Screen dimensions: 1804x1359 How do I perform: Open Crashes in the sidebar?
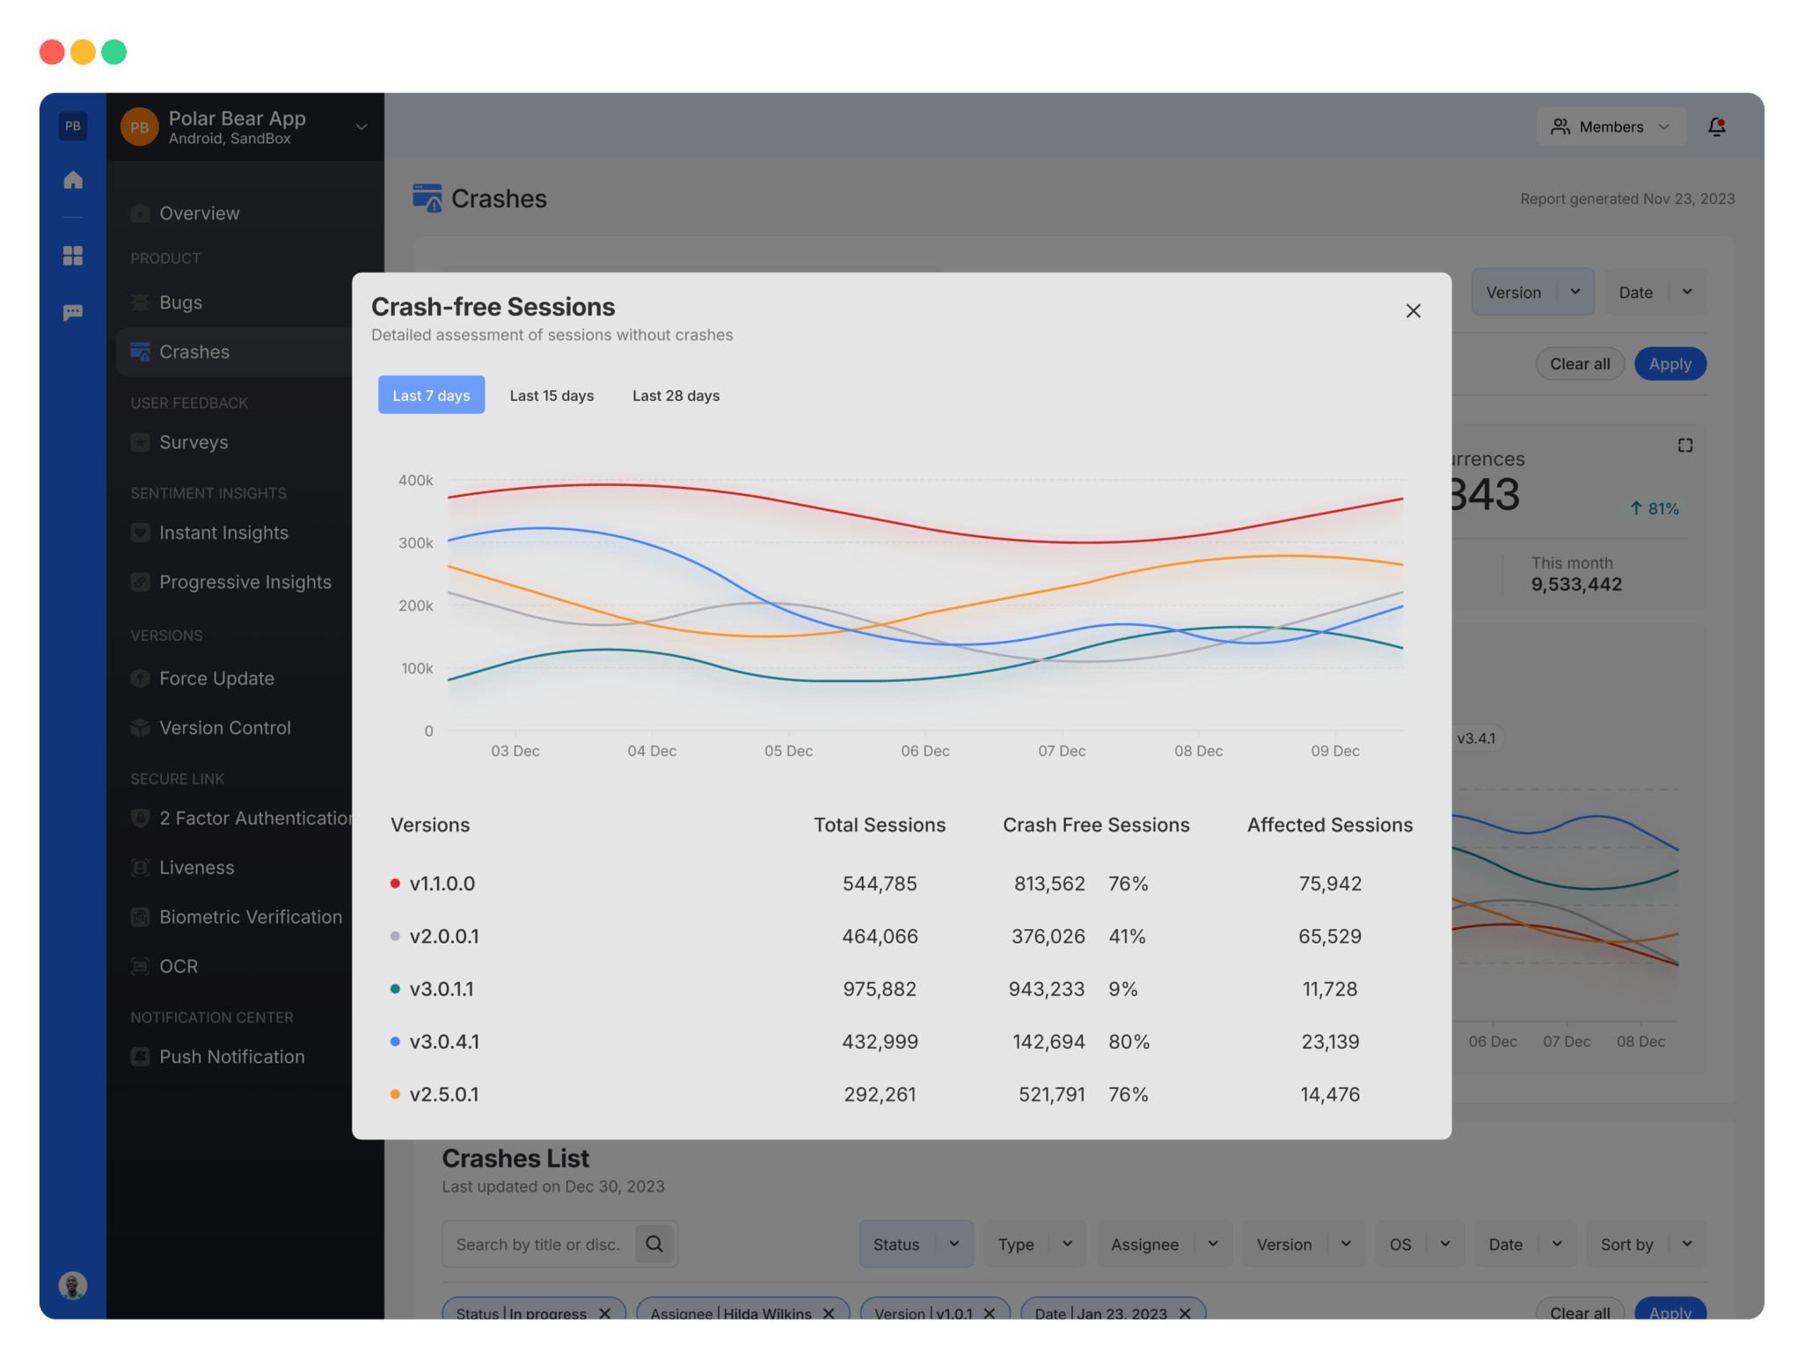click(234, 352)
